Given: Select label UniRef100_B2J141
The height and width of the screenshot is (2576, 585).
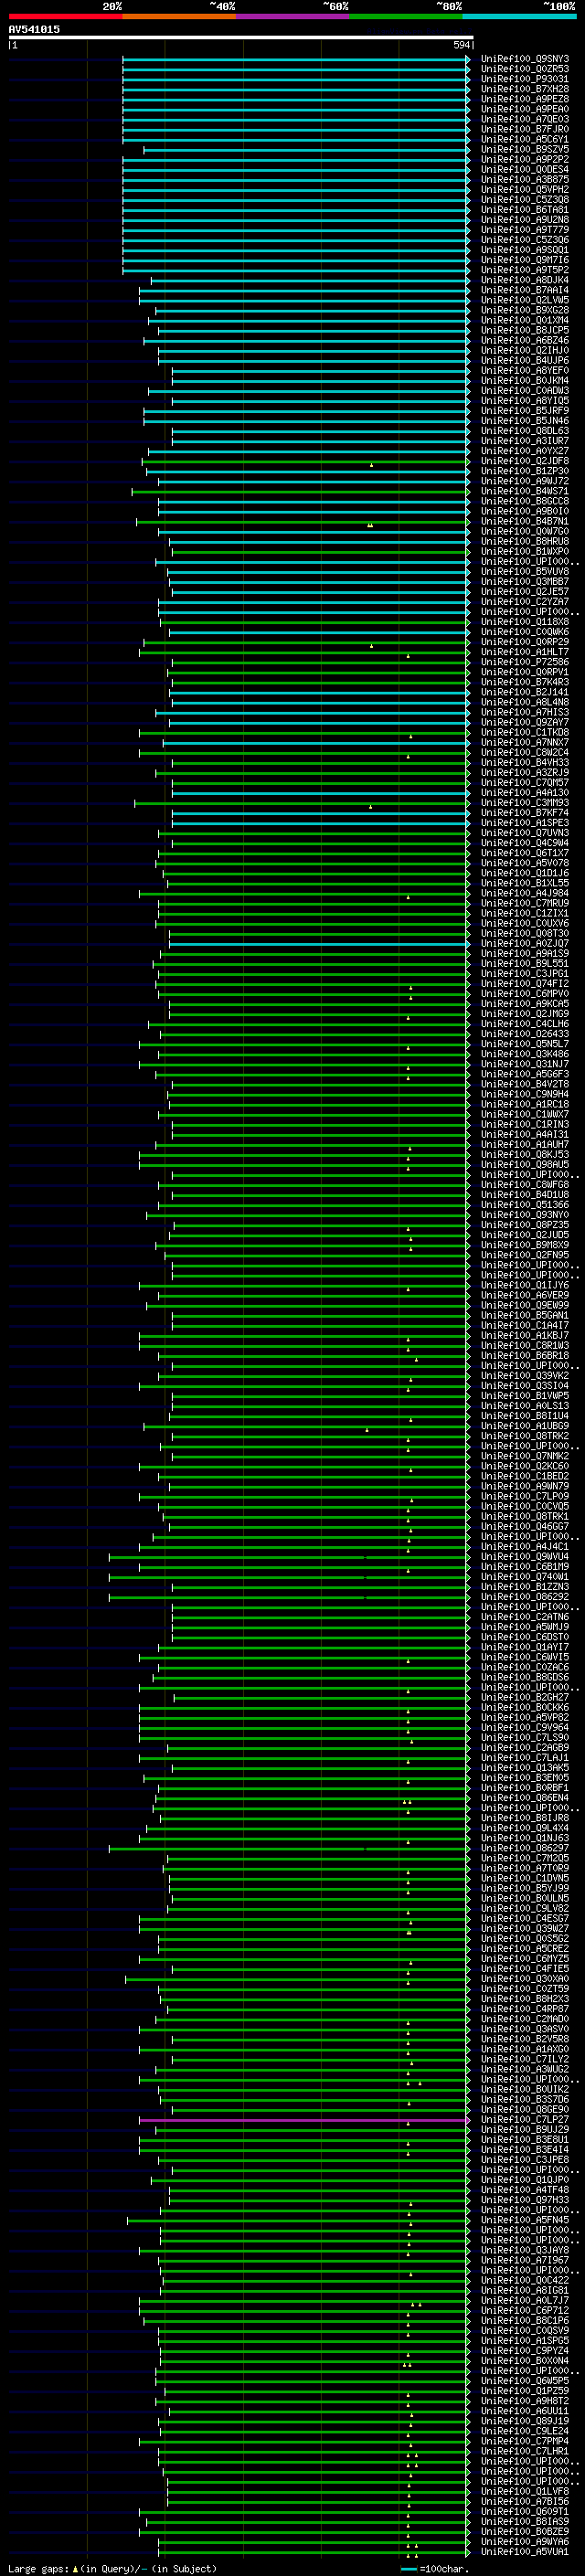Looking at the screenshot, I should (x=524, y=693).
